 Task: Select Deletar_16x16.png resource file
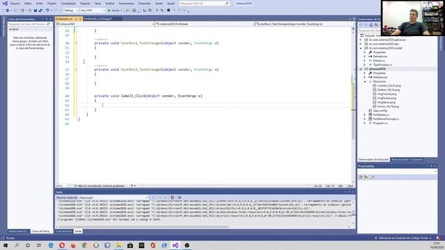pyautogui.click(x=389, y=90)
